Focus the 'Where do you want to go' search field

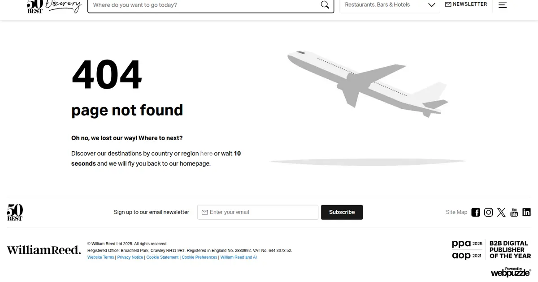204,5
